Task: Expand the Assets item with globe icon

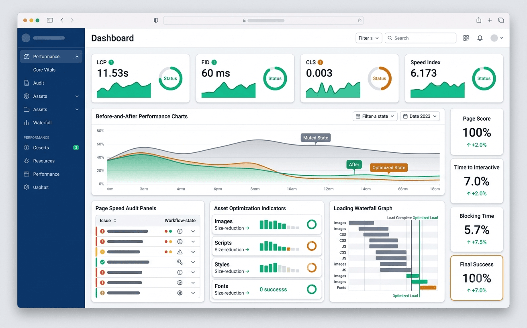Action: click(77, 96)
